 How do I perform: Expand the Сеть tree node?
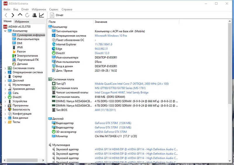coord(5,93)
